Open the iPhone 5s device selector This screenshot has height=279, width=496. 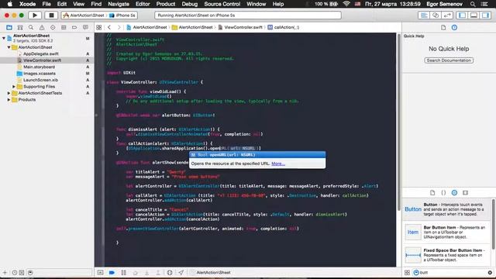(x=122, y=15)
